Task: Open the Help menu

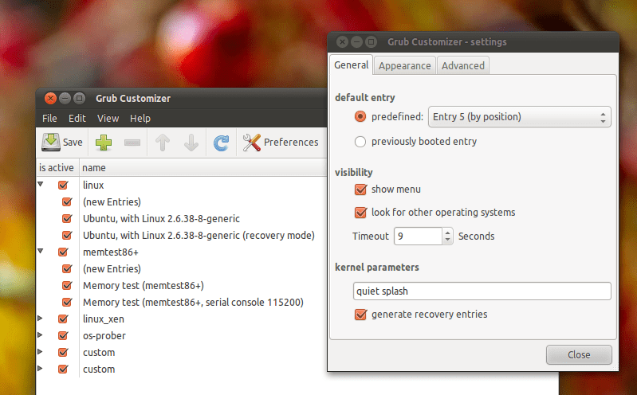Action: (140, 118)
